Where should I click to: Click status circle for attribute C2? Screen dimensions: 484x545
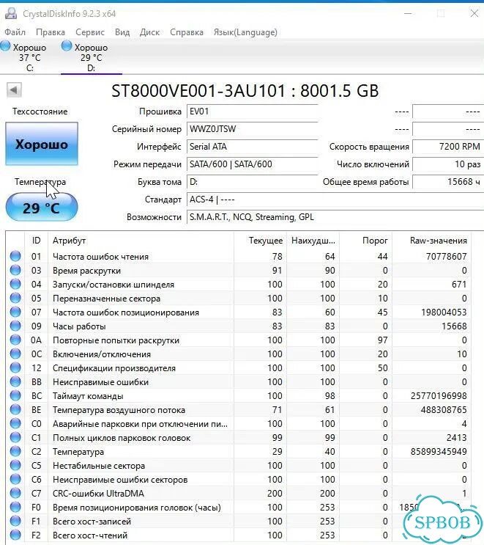(15, 451)
